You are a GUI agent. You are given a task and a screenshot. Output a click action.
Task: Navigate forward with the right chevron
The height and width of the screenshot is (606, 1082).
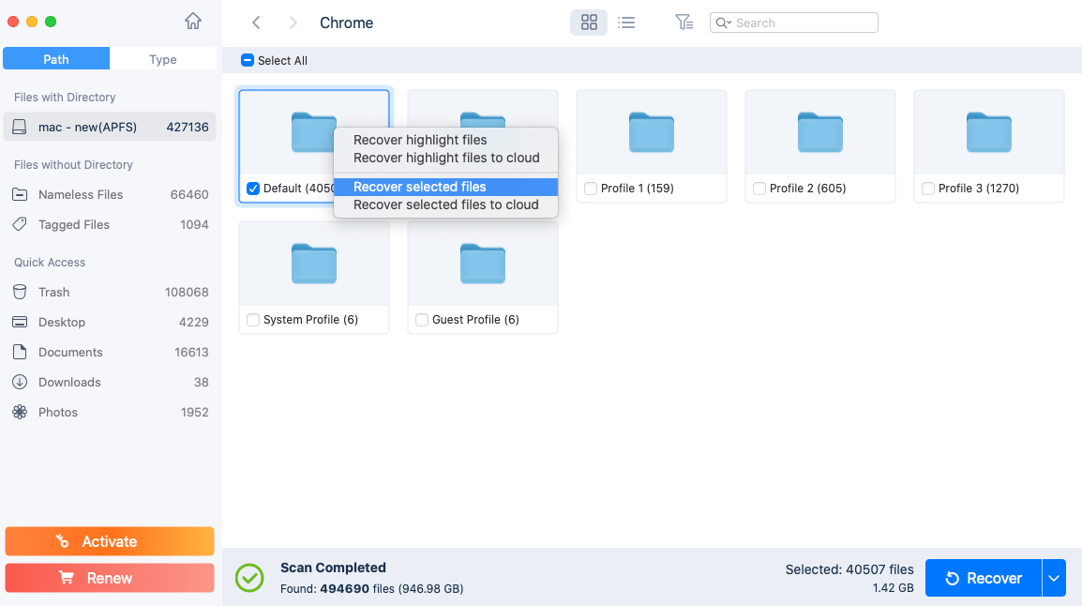[x=293, y=23]
